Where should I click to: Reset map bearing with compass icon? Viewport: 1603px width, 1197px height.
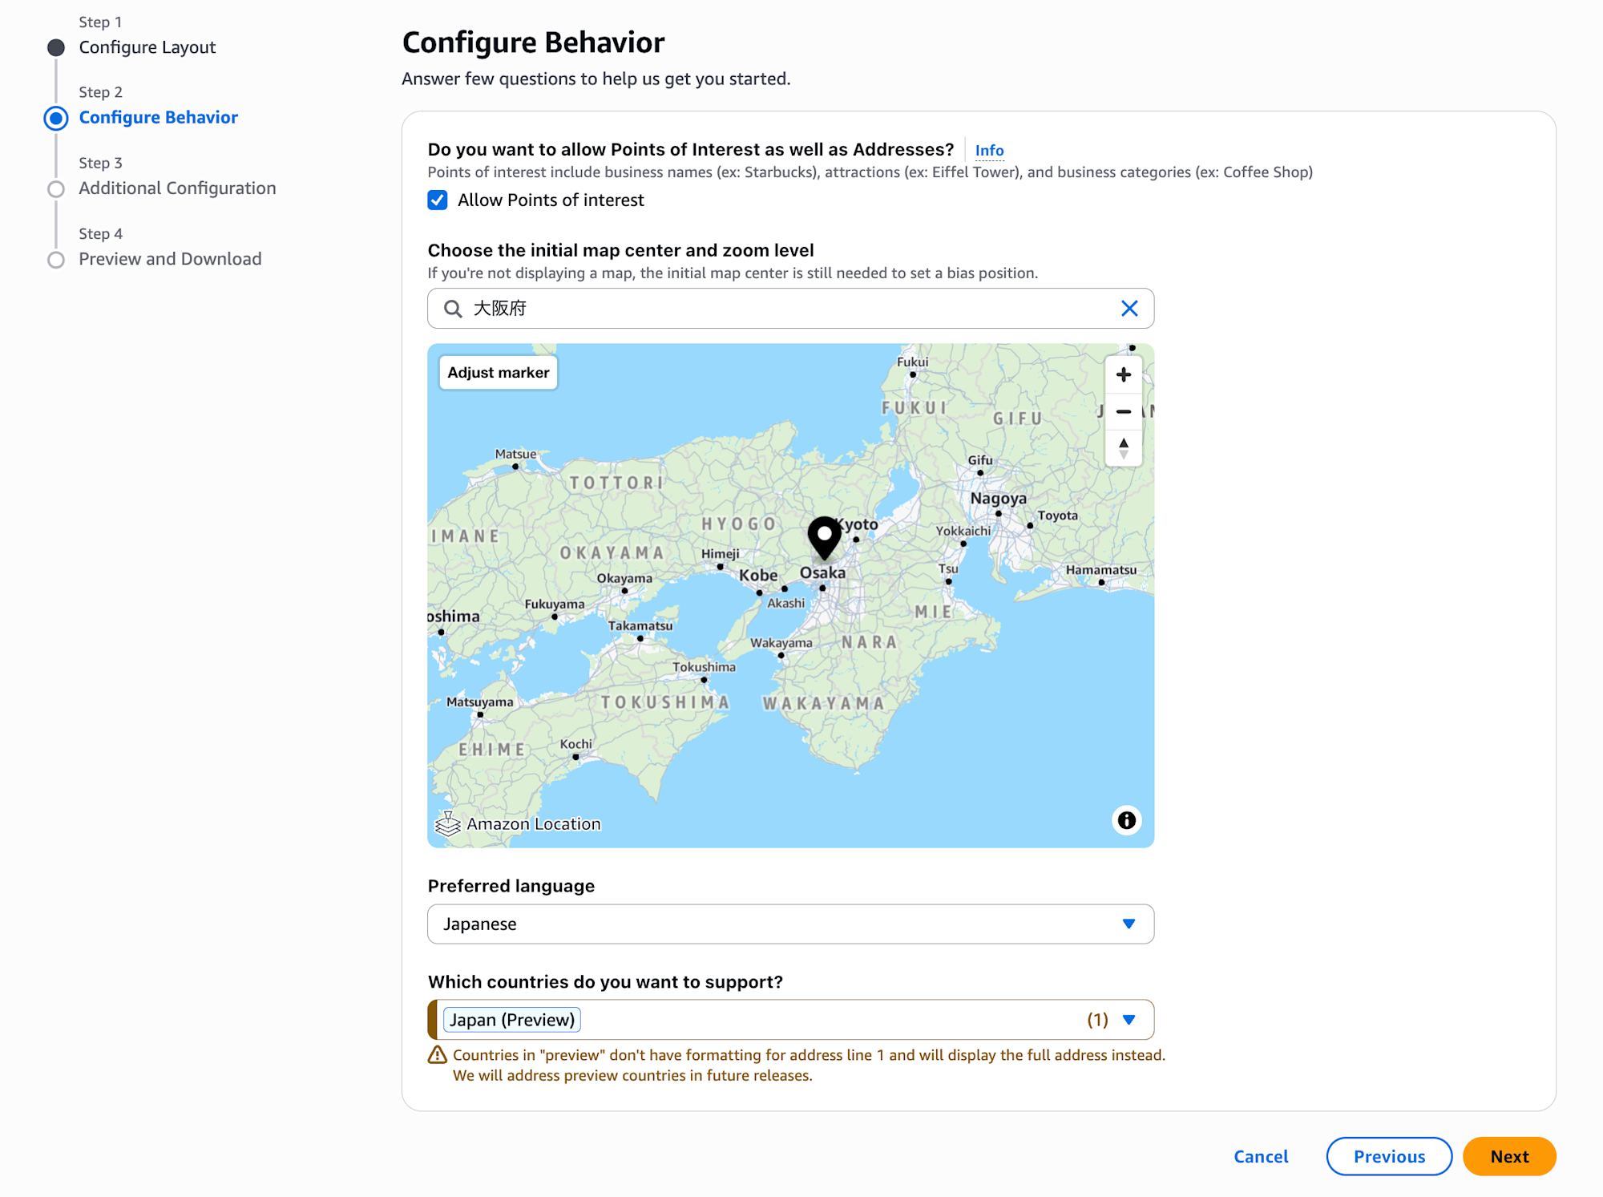(x=1123, y=448)
